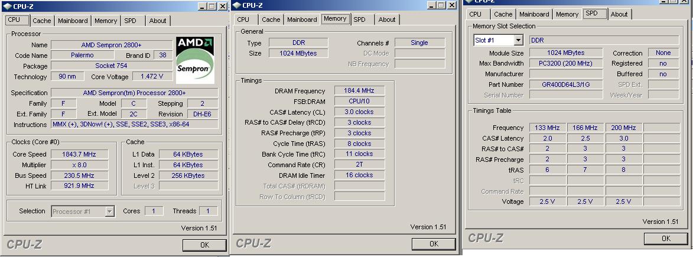Image resolution: width=693 pixels, height=257 pixels.
Task: Minimize the middle CPU-Z window
Action: coord(431,5)
